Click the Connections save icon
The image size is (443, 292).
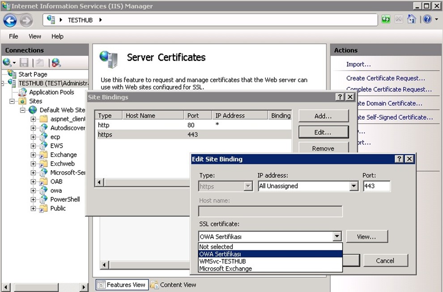pyautogui.click(x=24, y=63)
